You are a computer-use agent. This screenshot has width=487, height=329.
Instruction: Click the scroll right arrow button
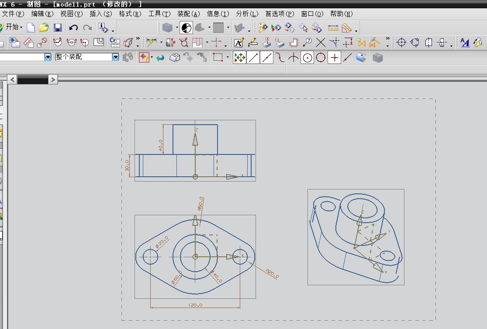(x=53, y=80)
